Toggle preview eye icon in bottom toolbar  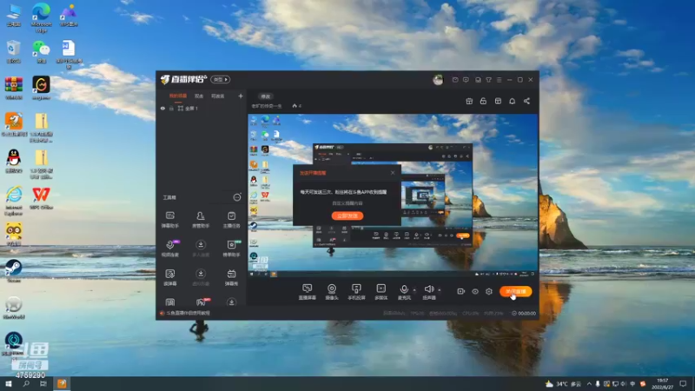474,291
